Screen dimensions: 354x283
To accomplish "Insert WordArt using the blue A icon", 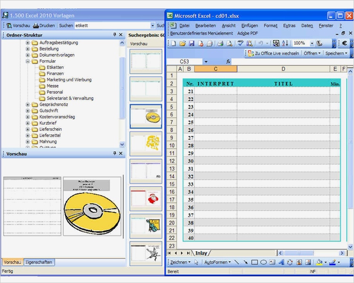I will click(x=281, y=262).
